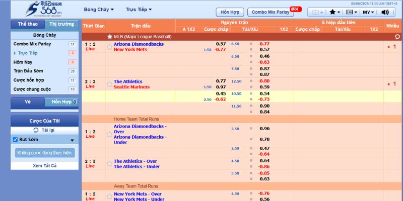
Task: Select the Hỗn Hợp tab in bet slip
Action: pos(61,102)
